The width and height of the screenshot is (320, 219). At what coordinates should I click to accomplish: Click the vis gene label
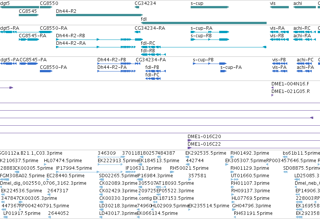click(273, 3)
